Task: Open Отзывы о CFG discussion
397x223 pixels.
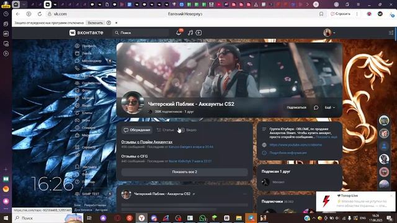Action: [x=135, y=156]
